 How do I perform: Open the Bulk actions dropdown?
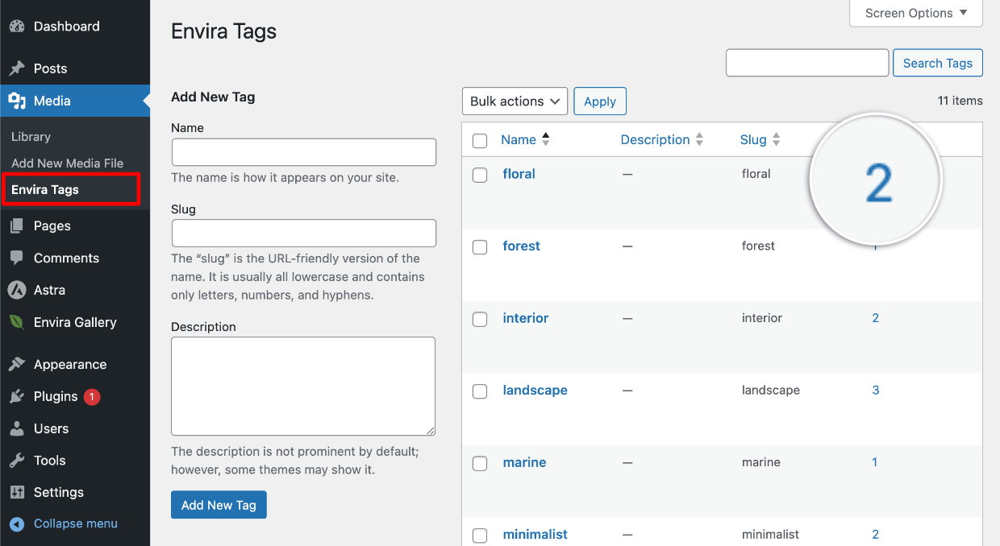(x=515, y=101)
